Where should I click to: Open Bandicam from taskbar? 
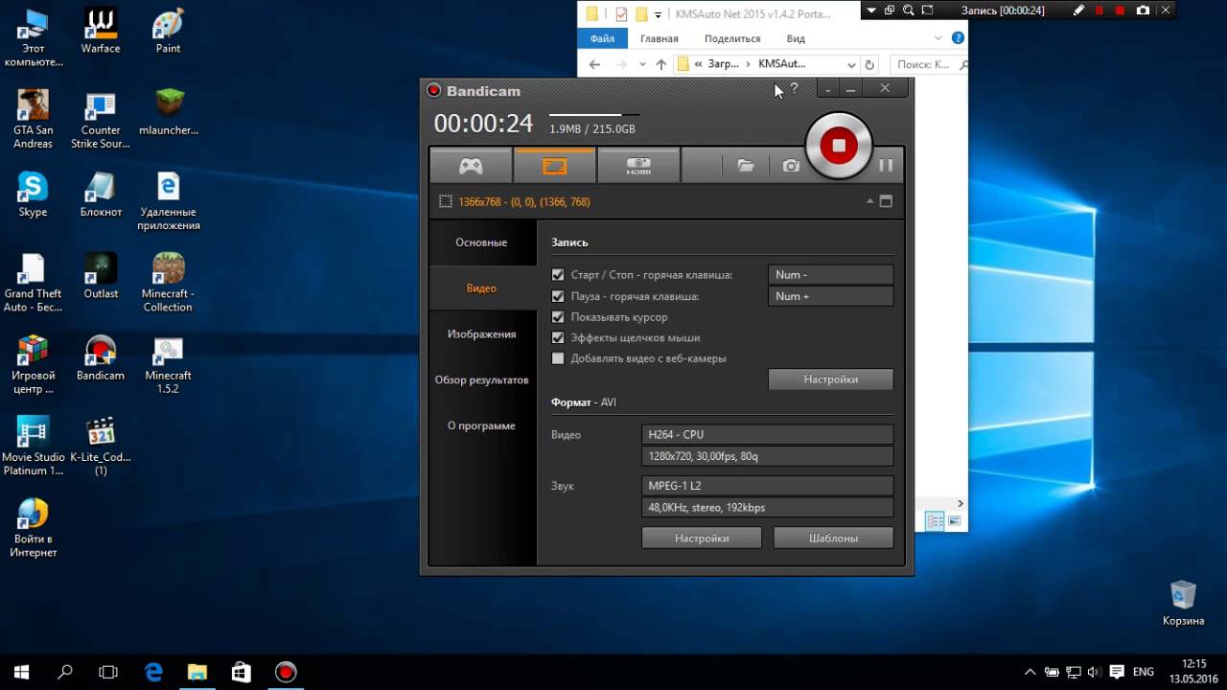point(285,672)
